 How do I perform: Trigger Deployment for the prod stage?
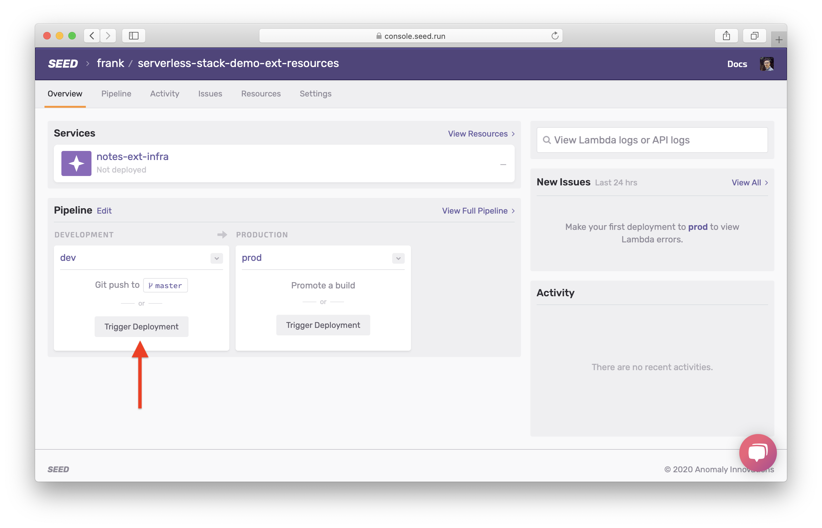click(323, 325)
